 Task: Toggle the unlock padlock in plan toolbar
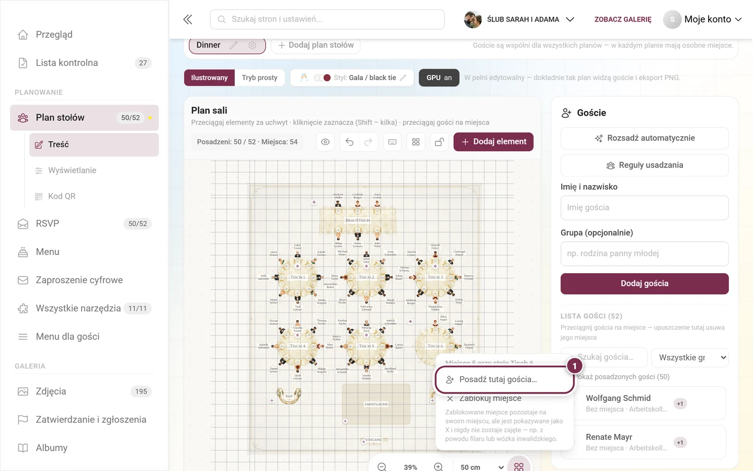coord(439,142)
